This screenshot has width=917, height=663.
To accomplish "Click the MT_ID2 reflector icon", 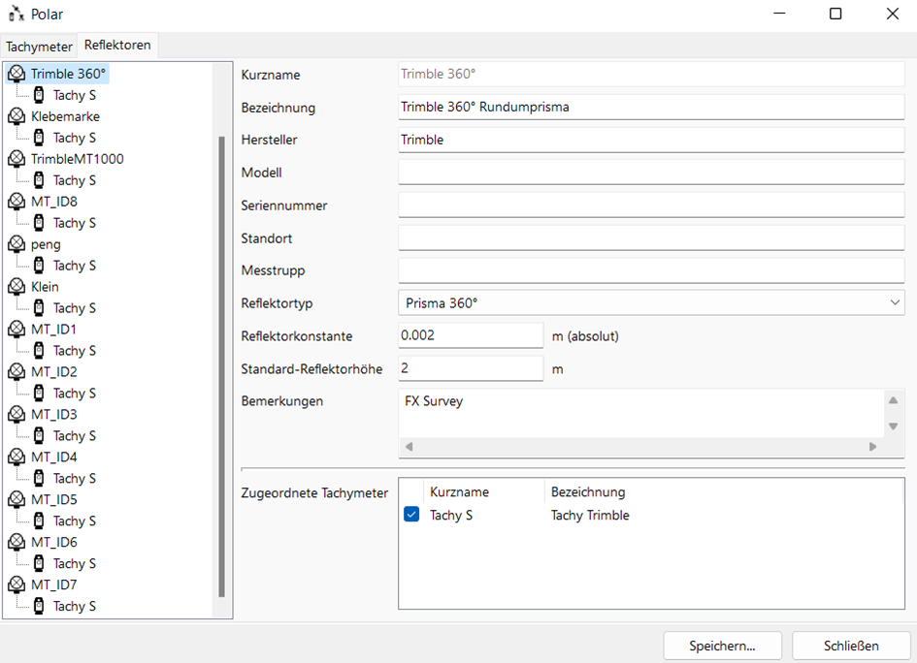I will coord(16,372).
